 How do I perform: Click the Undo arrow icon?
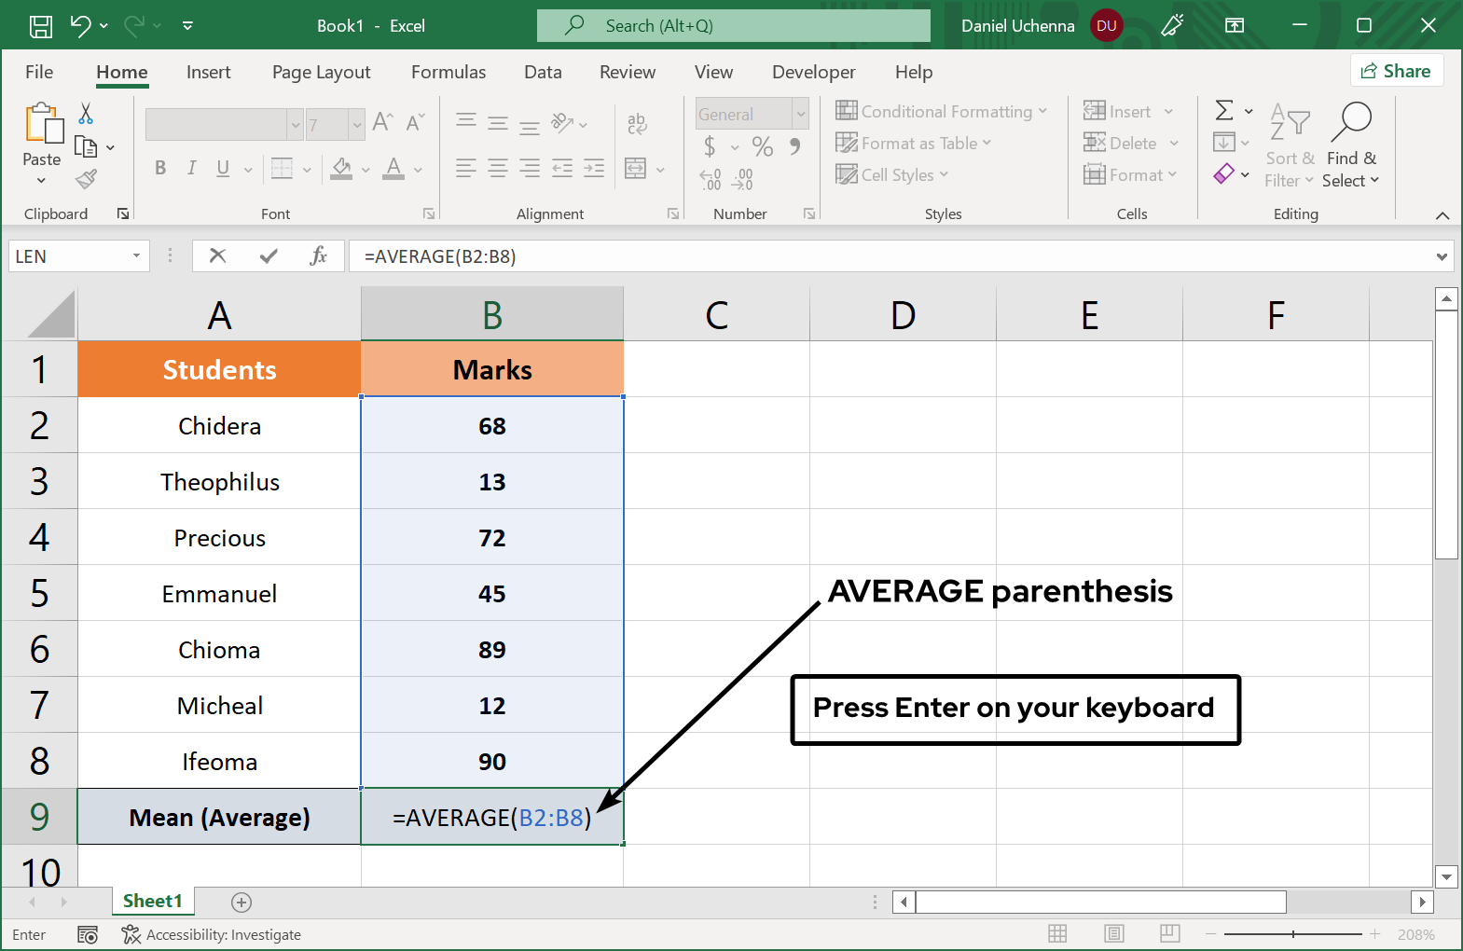[x=80, y=26]
